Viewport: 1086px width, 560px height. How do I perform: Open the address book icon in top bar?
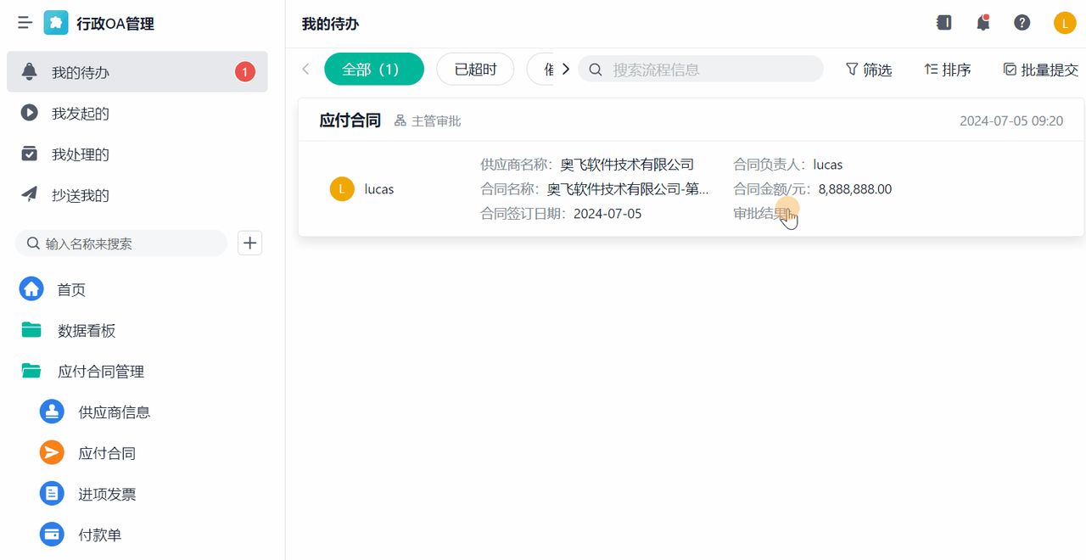click(943, 23)
